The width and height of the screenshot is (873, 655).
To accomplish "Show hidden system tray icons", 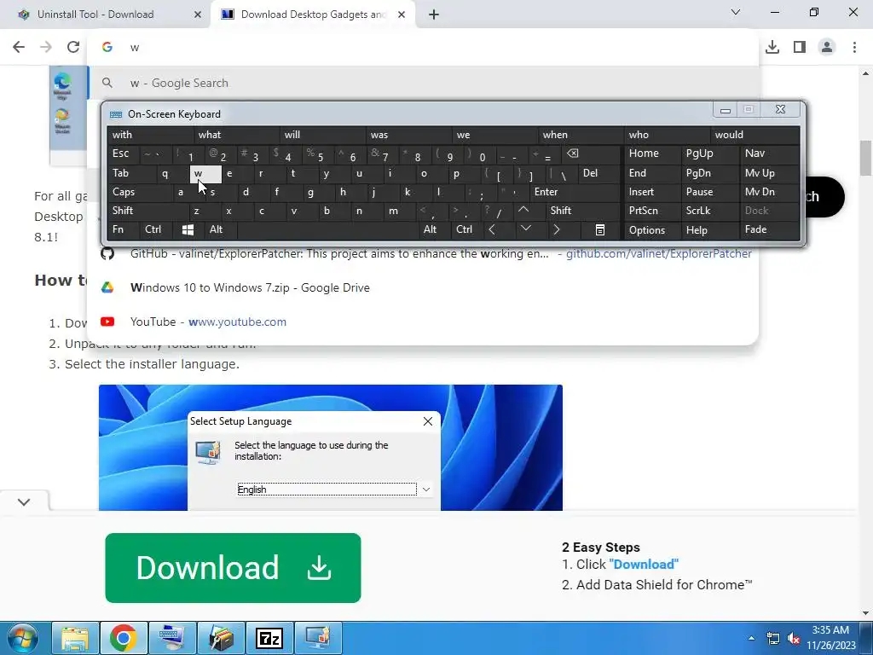I will point(752,638).
